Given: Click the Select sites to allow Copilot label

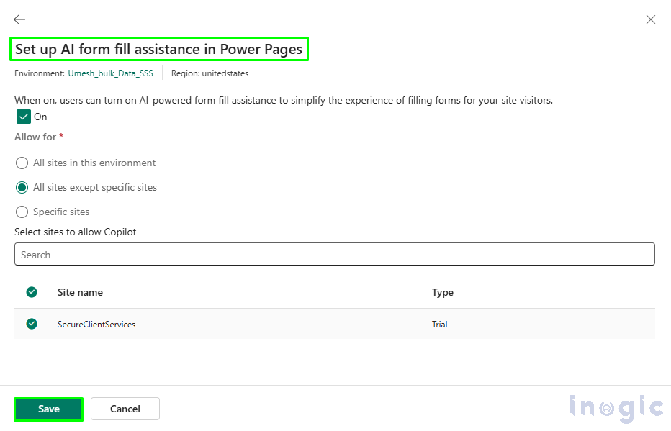Looking at the screenshot, I should coord(76,232).
